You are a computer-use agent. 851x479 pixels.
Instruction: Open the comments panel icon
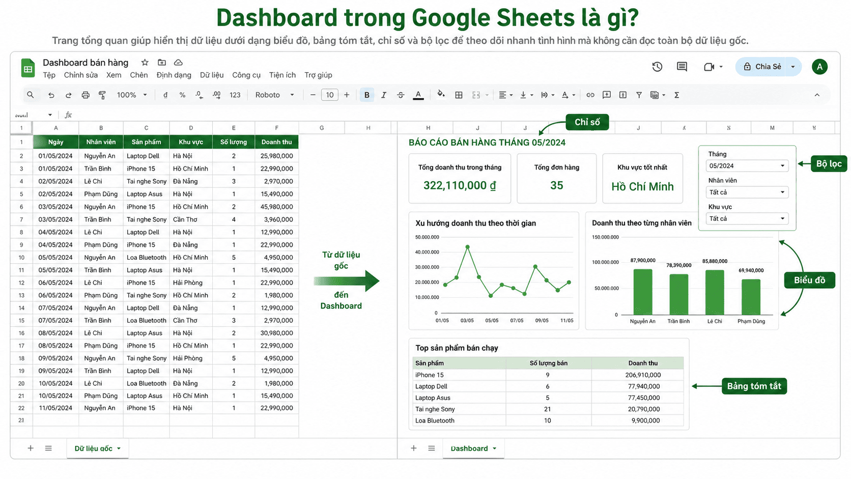tap(682, 67)
